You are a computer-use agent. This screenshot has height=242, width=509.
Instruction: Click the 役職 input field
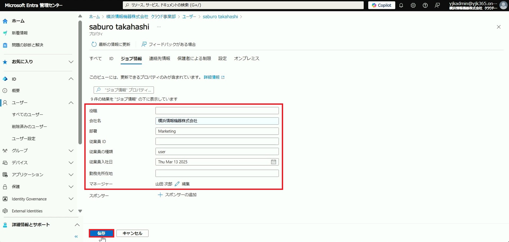tap(217, 111)
